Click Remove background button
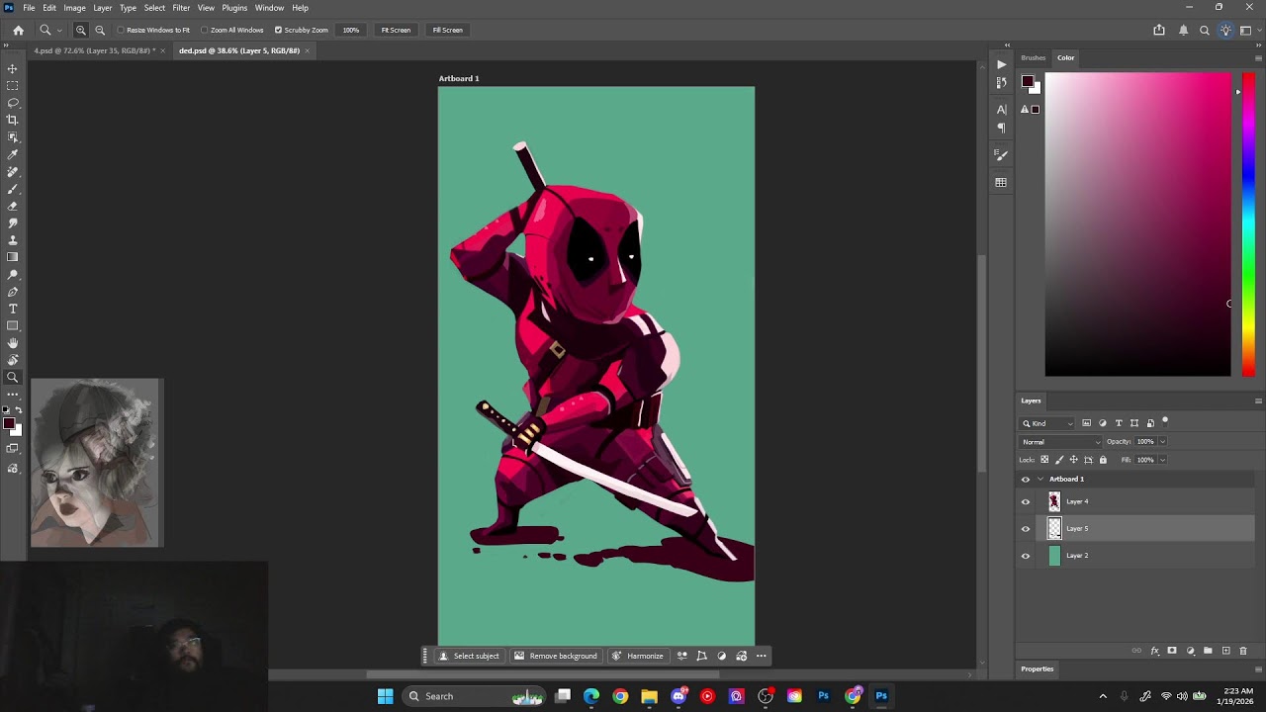Image resolution: width=1266 pixels, height=712 pixels. pos(555,656)
